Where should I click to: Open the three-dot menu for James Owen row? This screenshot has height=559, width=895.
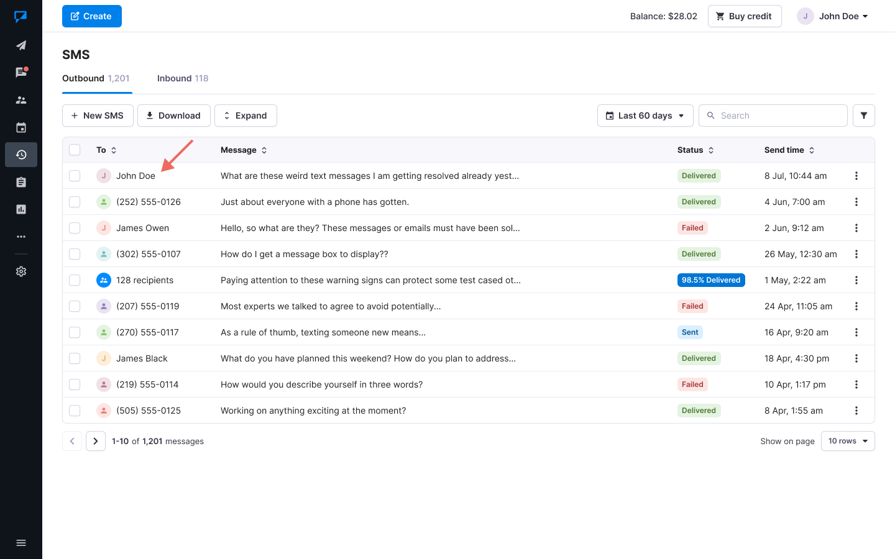point(856,228)
